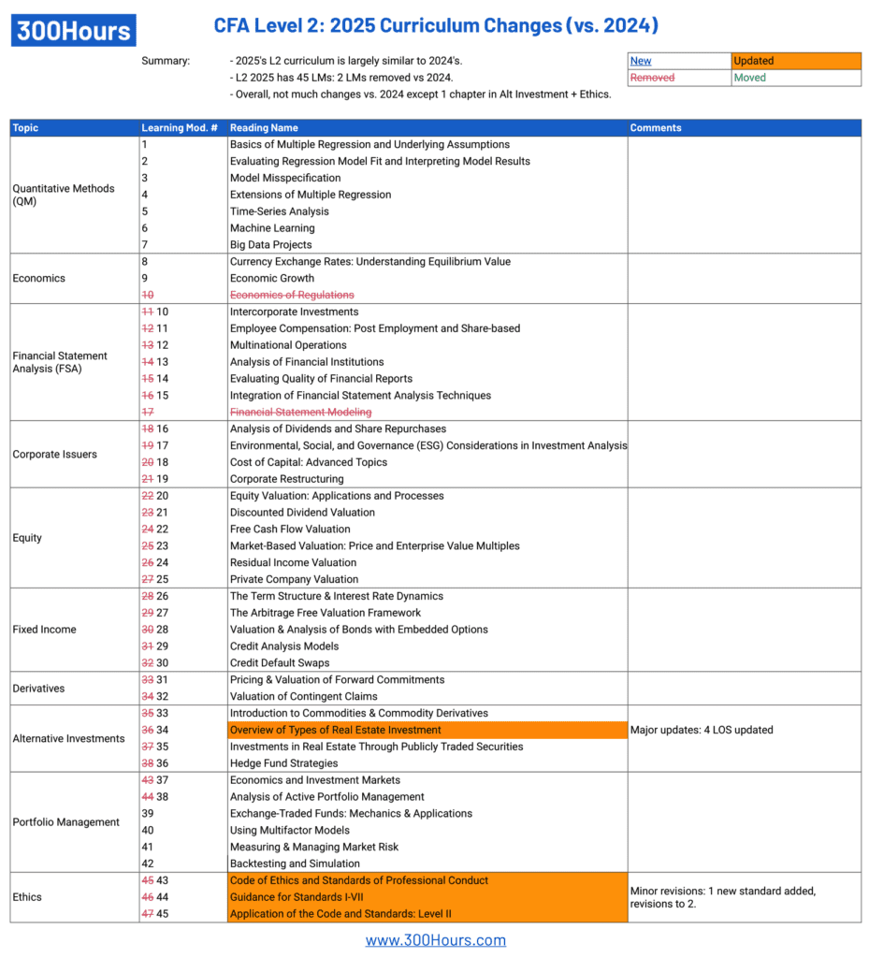The width and height of the screenshot is (869, 958).
Task: Select the 'Quantitative Methods (QM)' topic cell
Action: (x=64, y=195)
